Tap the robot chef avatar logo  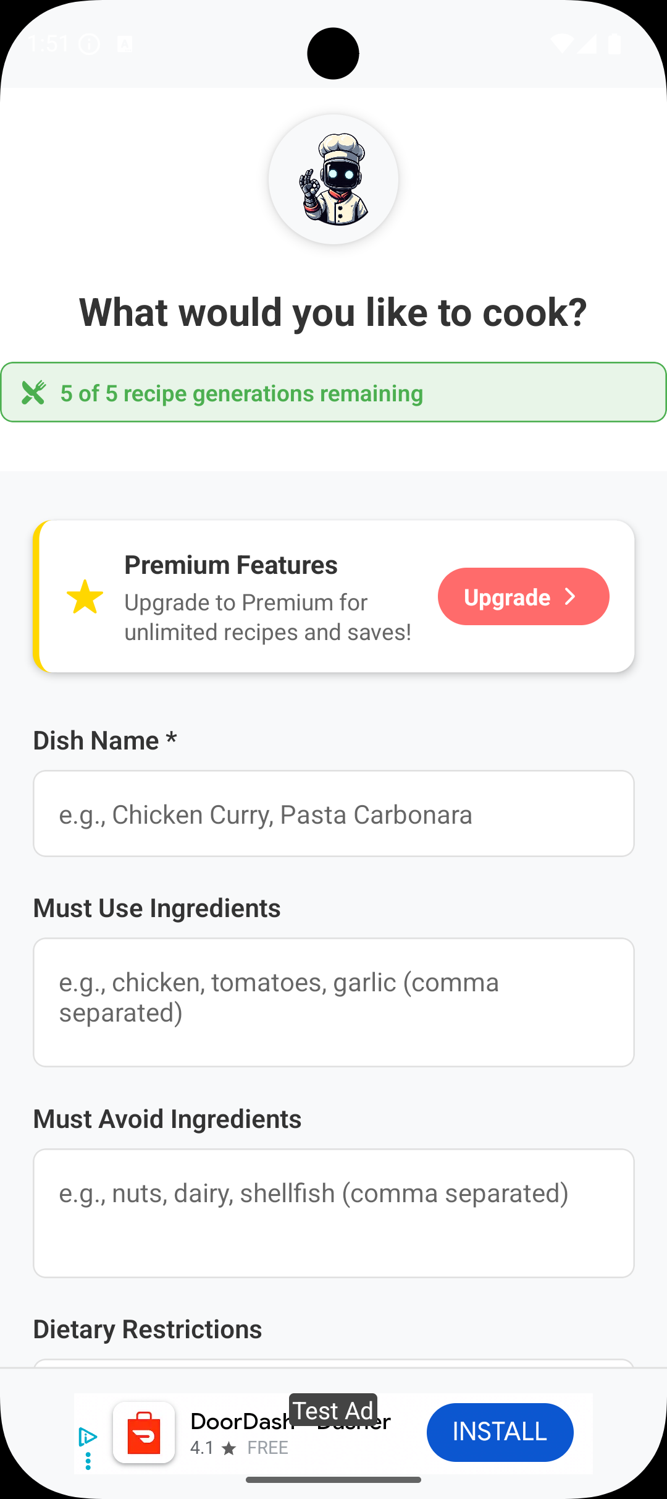(x=333, y=179)
